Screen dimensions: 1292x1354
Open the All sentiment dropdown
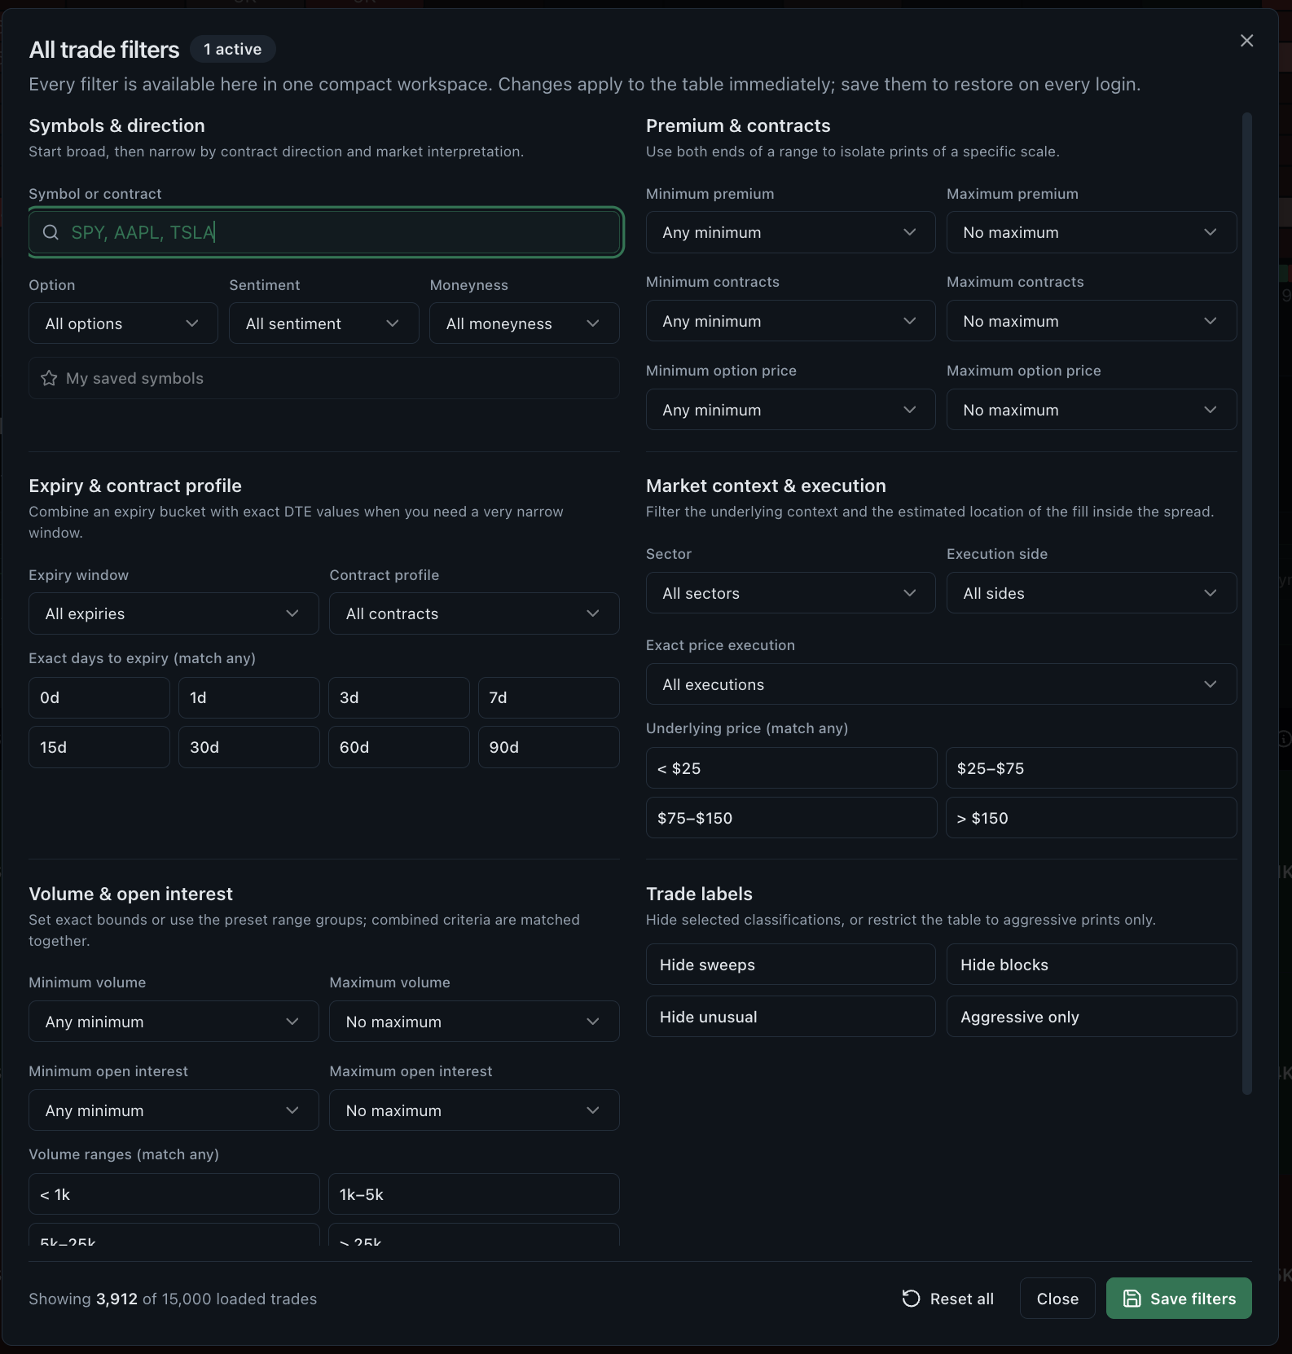(x=323, y=323)
